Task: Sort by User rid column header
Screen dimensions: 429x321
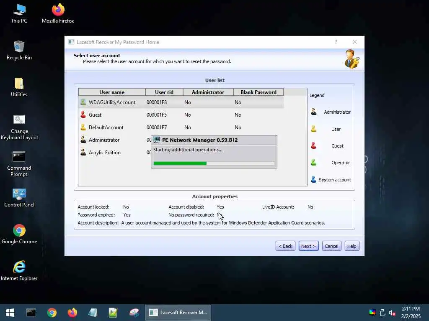Action: [164, 92]
